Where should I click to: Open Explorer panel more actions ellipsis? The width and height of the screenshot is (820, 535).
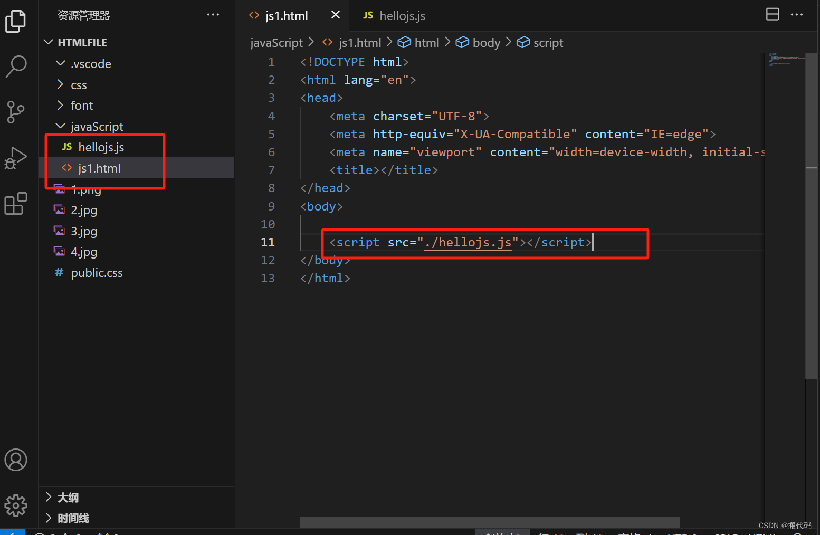tap(213, 15)
